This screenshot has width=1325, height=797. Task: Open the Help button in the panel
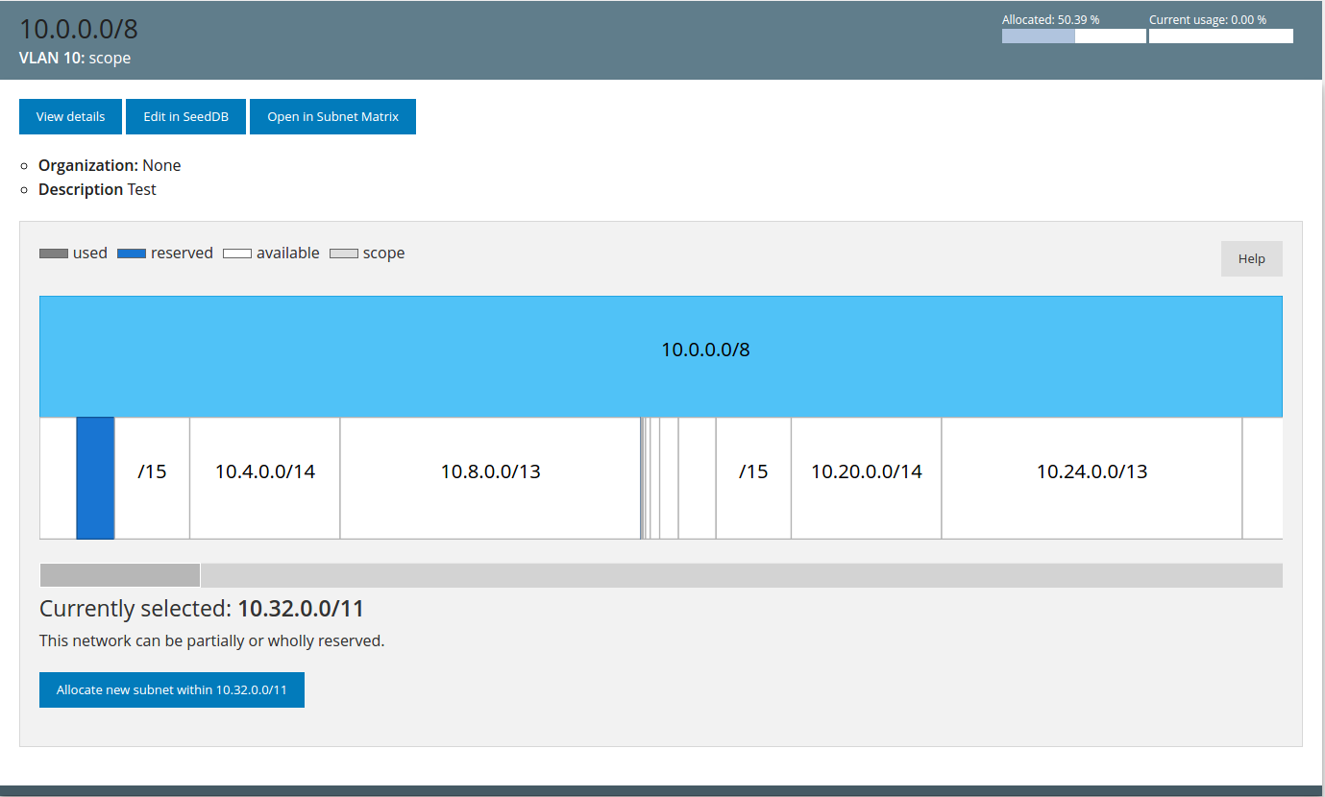coord(1251,258)
